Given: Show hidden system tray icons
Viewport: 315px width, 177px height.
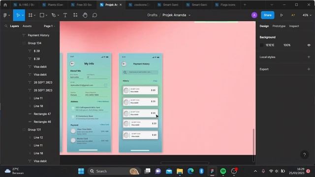Looking at the screenshot, I should pyautogui.click(x=255, y=171).
